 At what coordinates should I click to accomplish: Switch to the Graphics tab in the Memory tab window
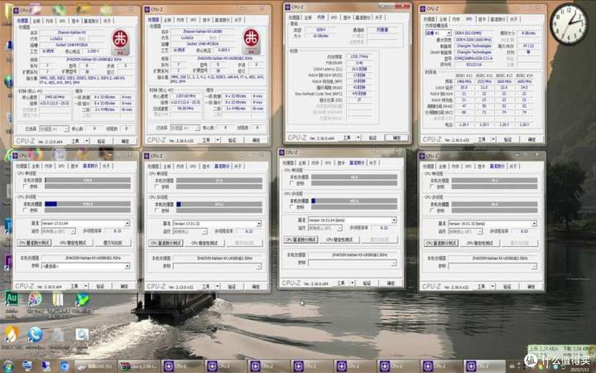click(x=347, y=18)
